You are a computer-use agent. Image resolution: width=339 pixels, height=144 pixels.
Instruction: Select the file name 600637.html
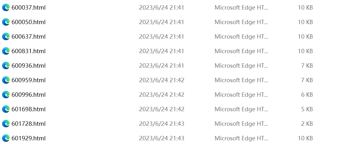pos(29,36)
